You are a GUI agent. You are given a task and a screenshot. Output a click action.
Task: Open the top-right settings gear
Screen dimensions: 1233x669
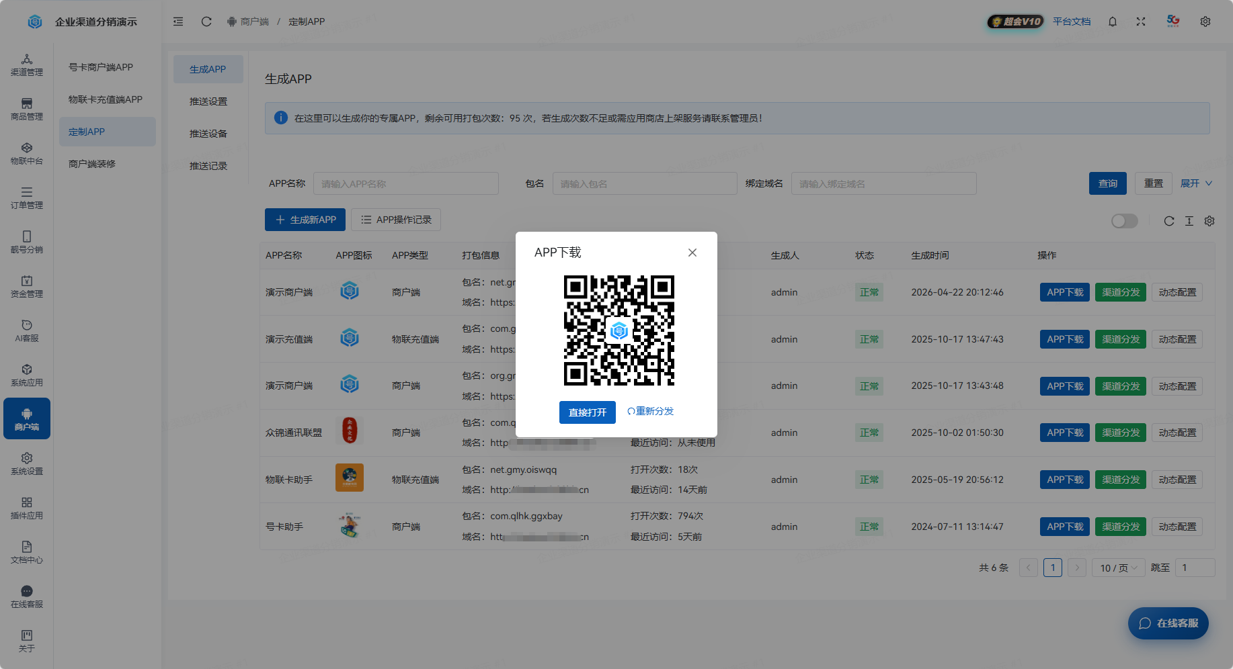coord(1205,21)
